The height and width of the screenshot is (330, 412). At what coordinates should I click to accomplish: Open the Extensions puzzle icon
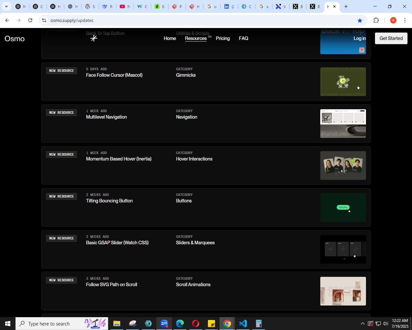click(376, 20)
